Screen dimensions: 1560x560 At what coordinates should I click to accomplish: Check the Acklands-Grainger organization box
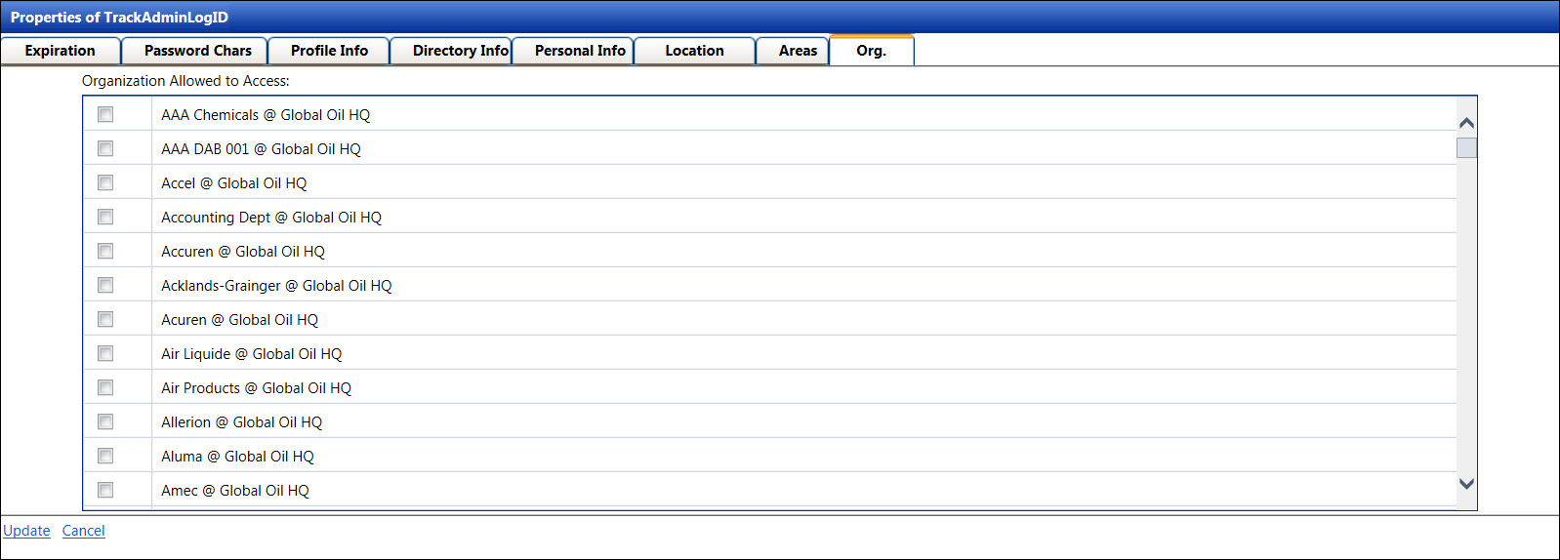(105, 285)
